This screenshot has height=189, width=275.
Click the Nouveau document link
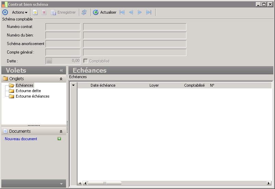21,139
